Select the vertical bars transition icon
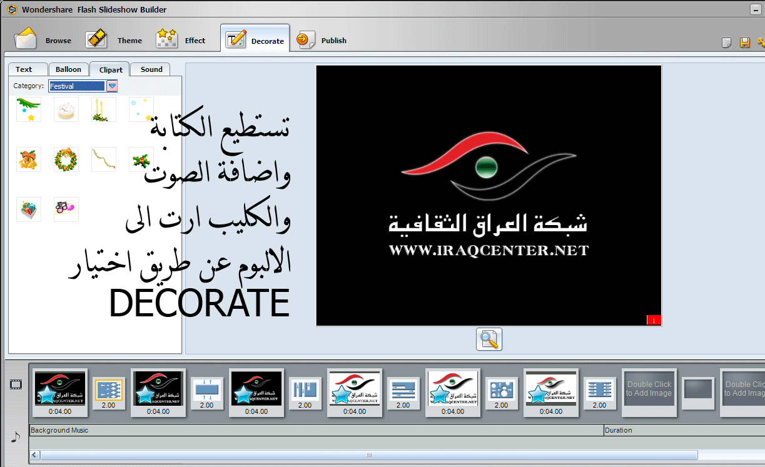Image resolution: width=765 pixels, height=467 pixels. tap(305, 394)
